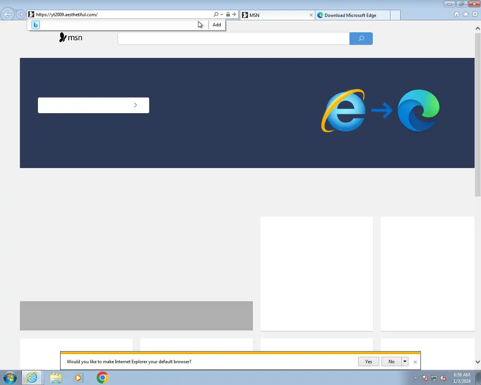Click the magnifier search icon in address bar
Image resolution: width=481 pixels, height=385 pixels.
click(x=216, y=15)
